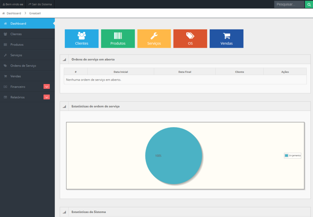Click into the Pesquisar search field
The height and width of the screenshot is (217, 313).
coord(289,4)
